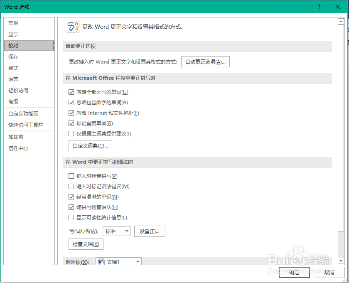The width and height of the screenshot is (349, 283).
Task: Uncheck 忽略 Internet 和文件地址
Action: [71, 113]
